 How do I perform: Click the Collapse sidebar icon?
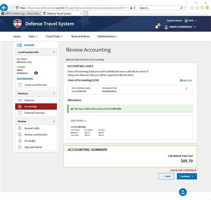coord(19,45)
